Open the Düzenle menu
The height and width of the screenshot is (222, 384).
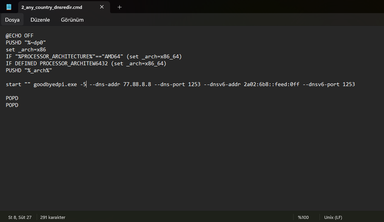pyautogui.click(x=40, y=20)
